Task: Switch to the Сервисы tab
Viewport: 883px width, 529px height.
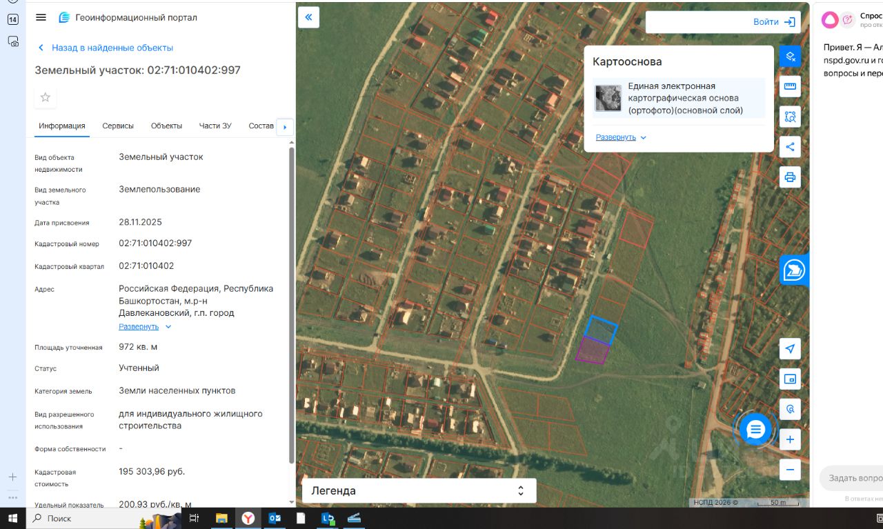Action: [118, 126]
